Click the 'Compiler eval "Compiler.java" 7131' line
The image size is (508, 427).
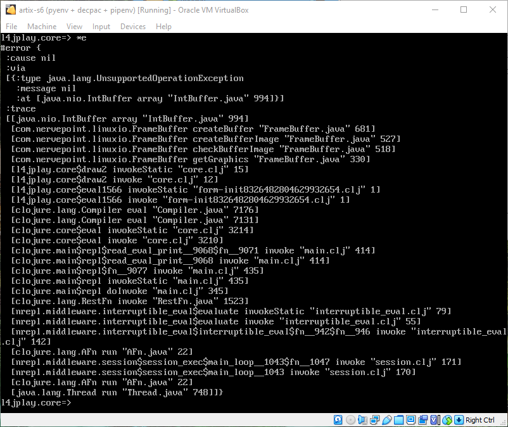135,220
